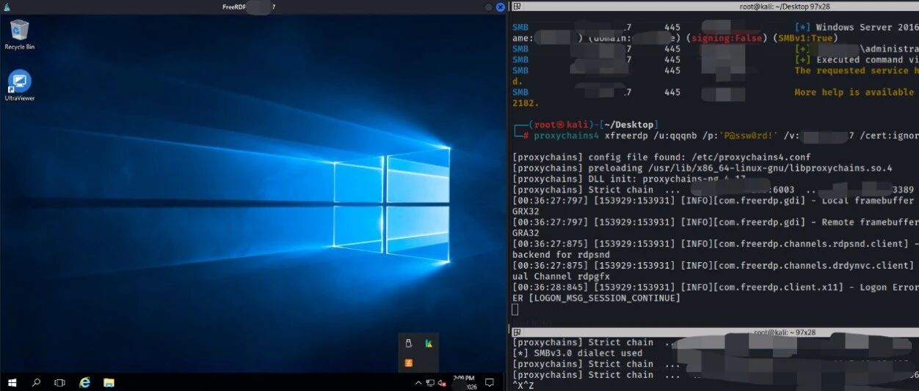Click the orange app icon in tray popup
919x391 pixels.
click(410, 362)
